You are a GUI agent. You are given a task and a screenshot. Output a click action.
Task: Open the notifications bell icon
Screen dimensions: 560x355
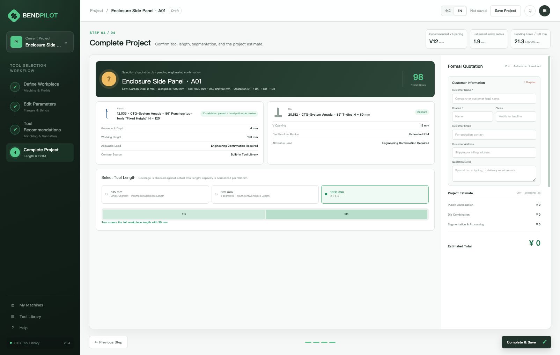pos(530,11)
